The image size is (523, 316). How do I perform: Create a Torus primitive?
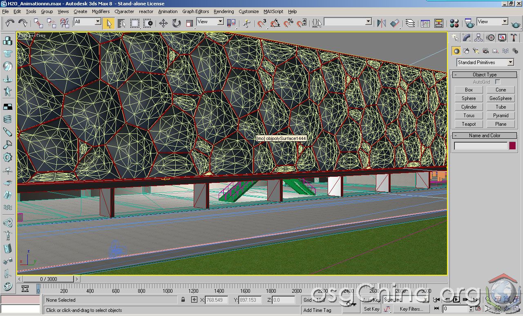tap(469, 116)
